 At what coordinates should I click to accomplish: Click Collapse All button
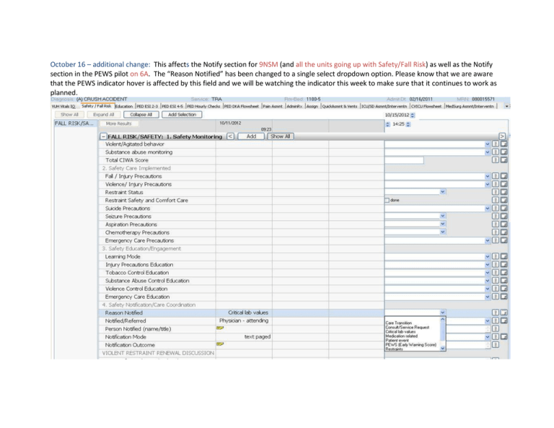pos(141,115)
